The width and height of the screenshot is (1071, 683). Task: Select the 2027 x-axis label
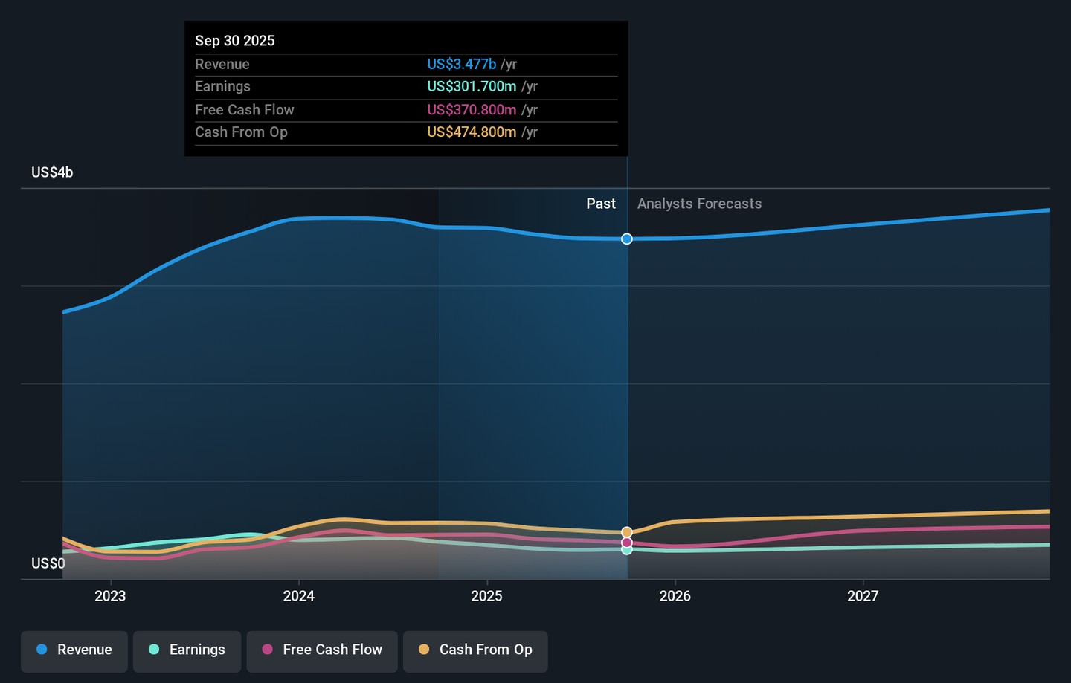click(863, 596)
